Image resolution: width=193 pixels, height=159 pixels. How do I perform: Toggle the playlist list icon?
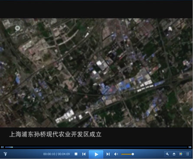point(187,154)
